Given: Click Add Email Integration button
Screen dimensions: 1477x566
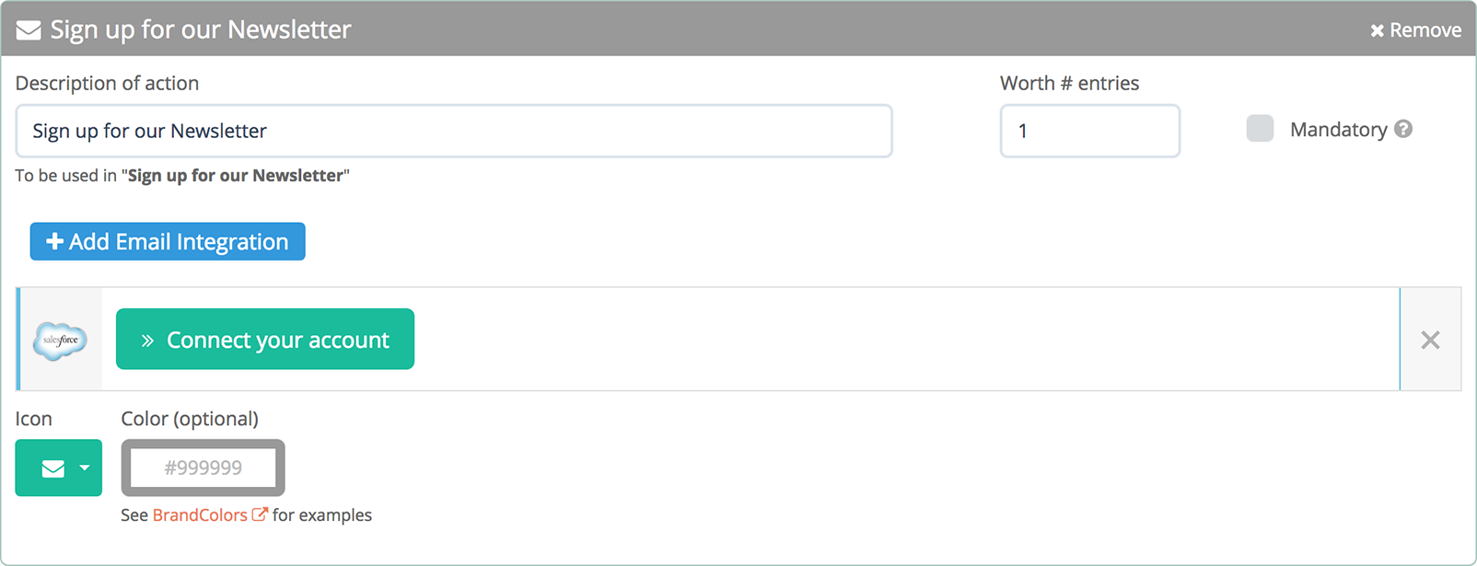Looking at the screenshot, I should coord(168,241).
